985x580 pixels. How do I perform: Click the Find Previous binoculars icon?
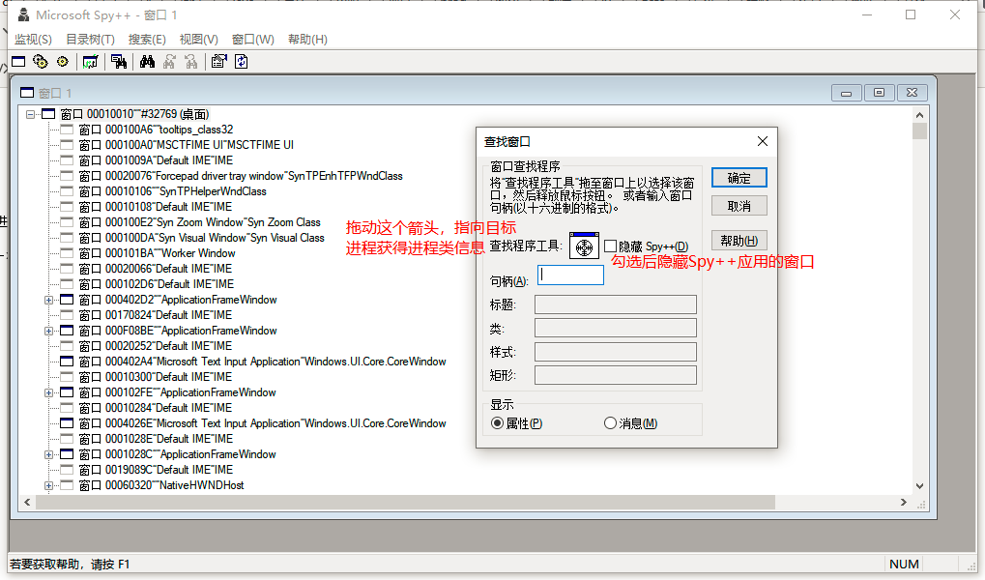[x=191, y=62]
